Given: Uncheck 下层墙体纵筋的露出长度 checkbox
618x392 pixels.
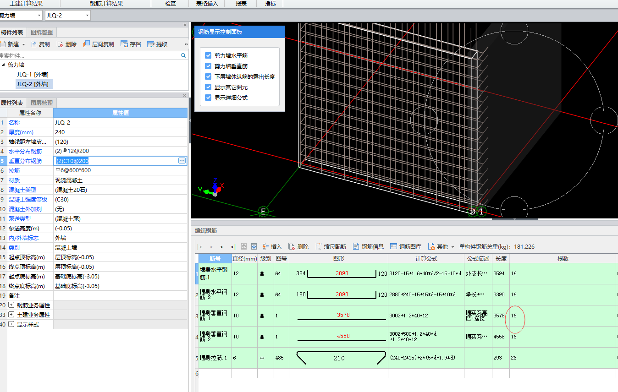Looking at the screenshot, I should click(x=208, y=76).
